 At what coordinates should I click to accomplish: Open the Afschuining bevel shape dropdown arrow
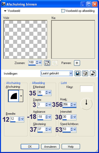21,96
